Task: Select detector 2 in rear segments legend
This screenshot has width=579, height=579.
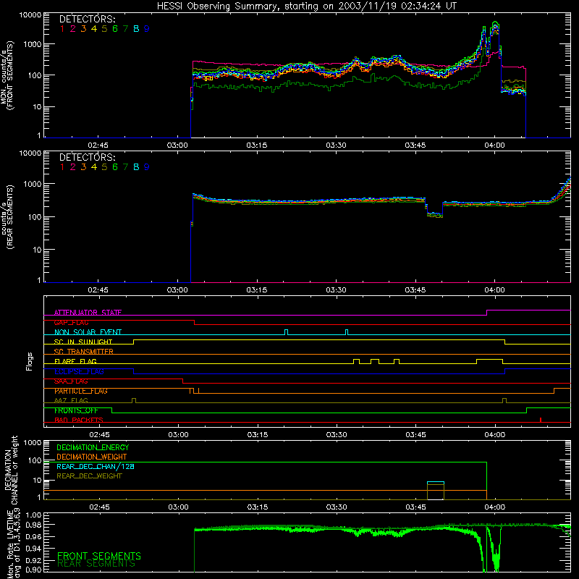Action: 73,167
